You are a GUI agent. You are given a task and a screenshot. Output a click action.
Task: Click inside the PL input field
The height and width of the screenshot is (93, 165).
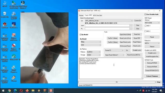pos(107,29)
